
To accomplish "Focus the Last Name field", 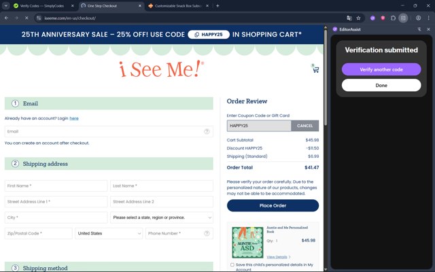I will (162, 186).
